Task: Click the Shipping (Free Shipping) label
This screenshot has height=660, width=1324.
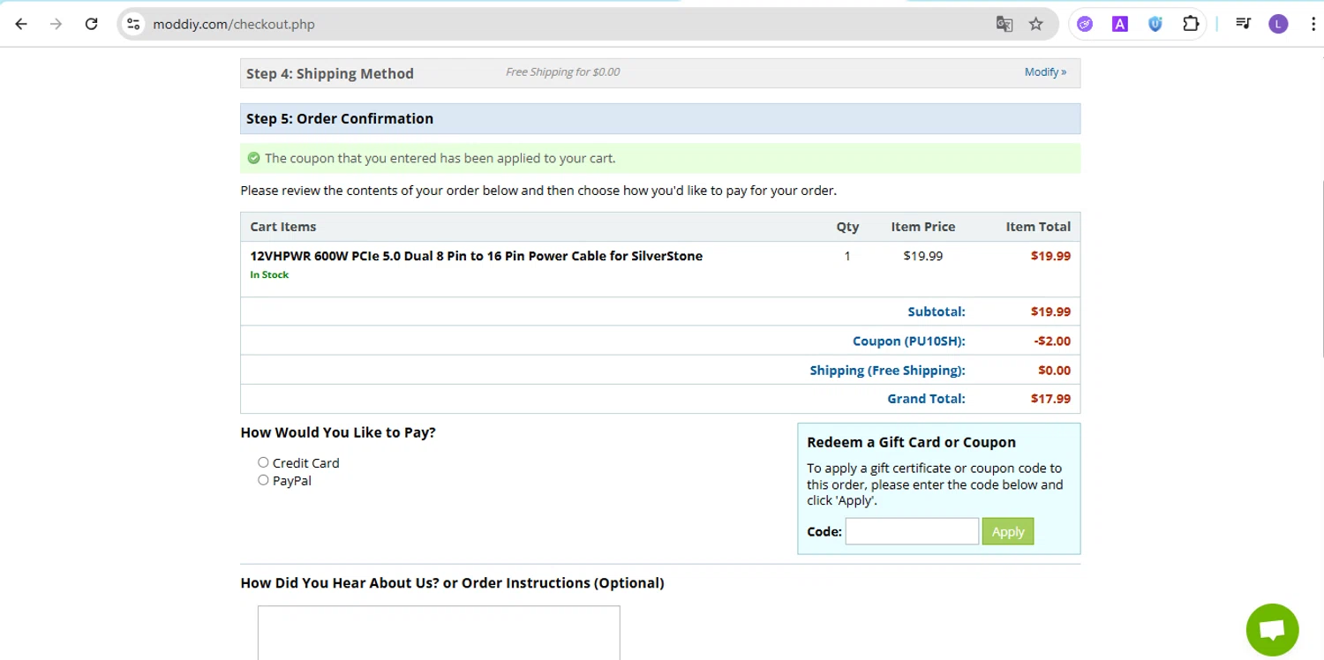Action: pyautogui.click(x=888, y=370)
